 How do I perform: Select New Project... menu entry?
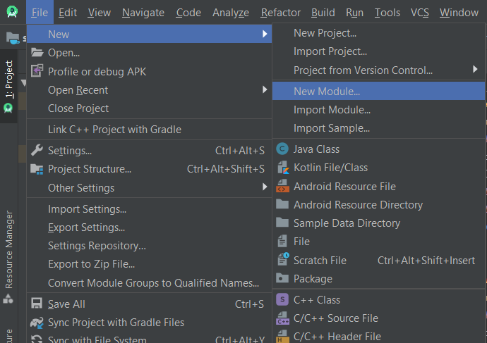(378, 33)
